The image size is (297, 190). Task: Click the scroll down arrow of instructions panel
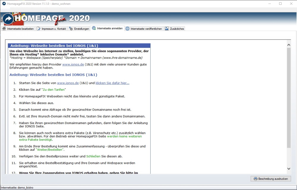[289, 169]
